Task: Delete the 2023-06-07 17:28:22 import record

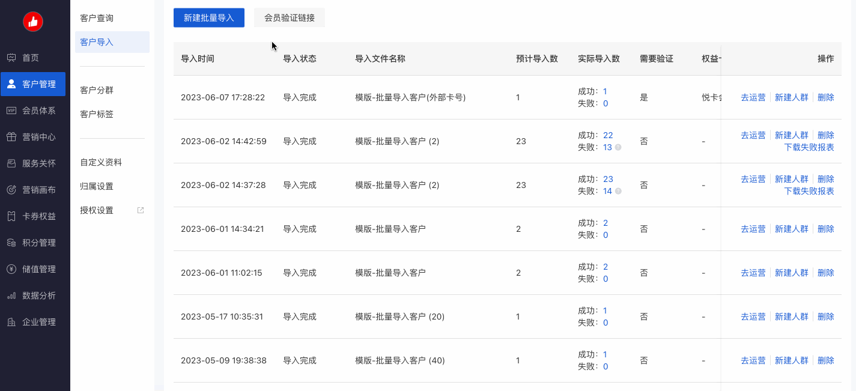Action: click(x=826, y=97)
